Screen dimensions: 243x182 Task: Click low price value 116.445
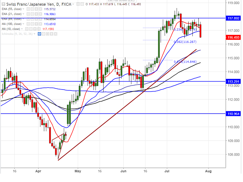click(122, 4)
